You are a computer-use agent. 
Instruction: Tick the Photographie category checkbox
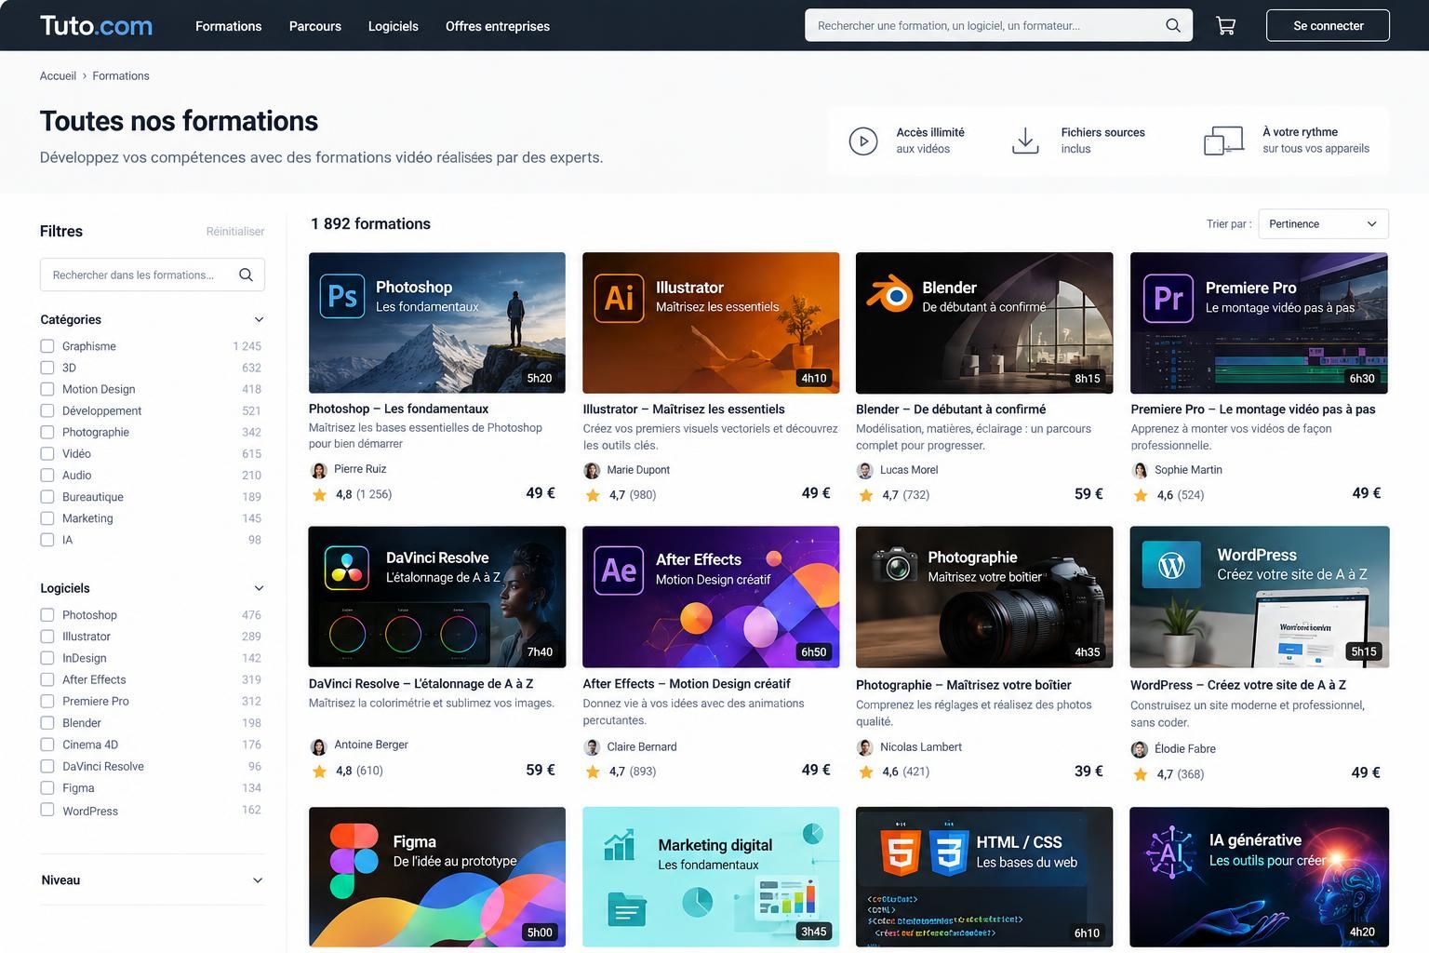pyautogui.click(x=47, y=432)
